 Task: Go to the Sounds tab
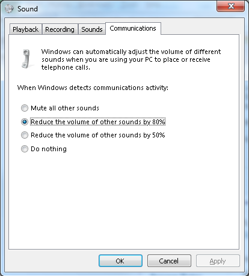[92, 29]
